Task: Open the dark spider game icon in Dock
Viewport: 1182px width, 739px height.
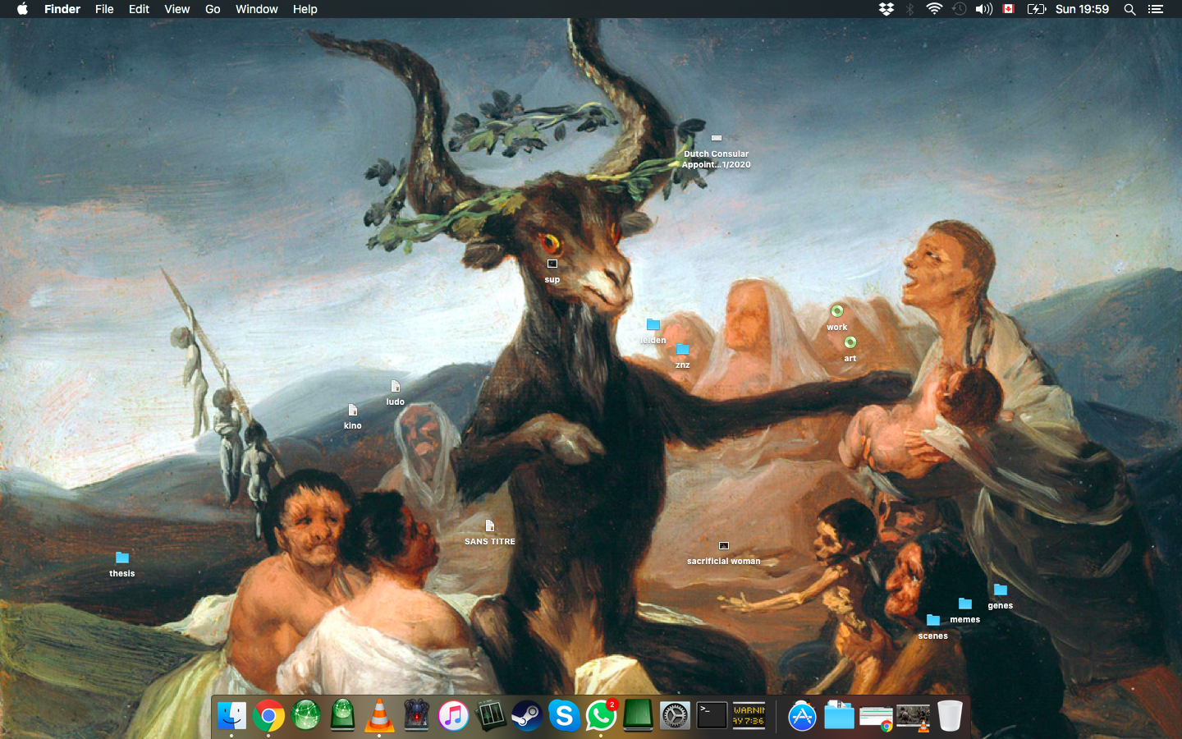Action: click(x=416, y=716)
